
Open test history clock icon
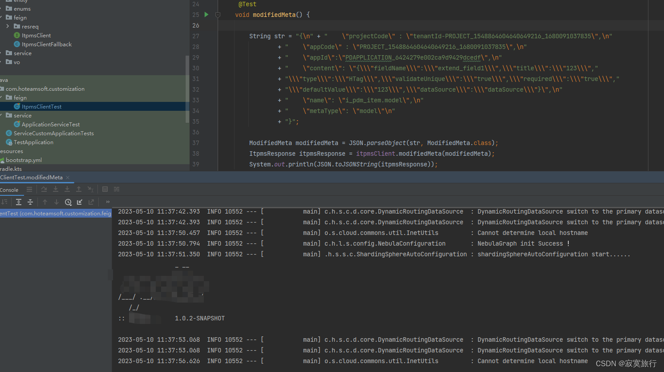(x=68, y=202)
